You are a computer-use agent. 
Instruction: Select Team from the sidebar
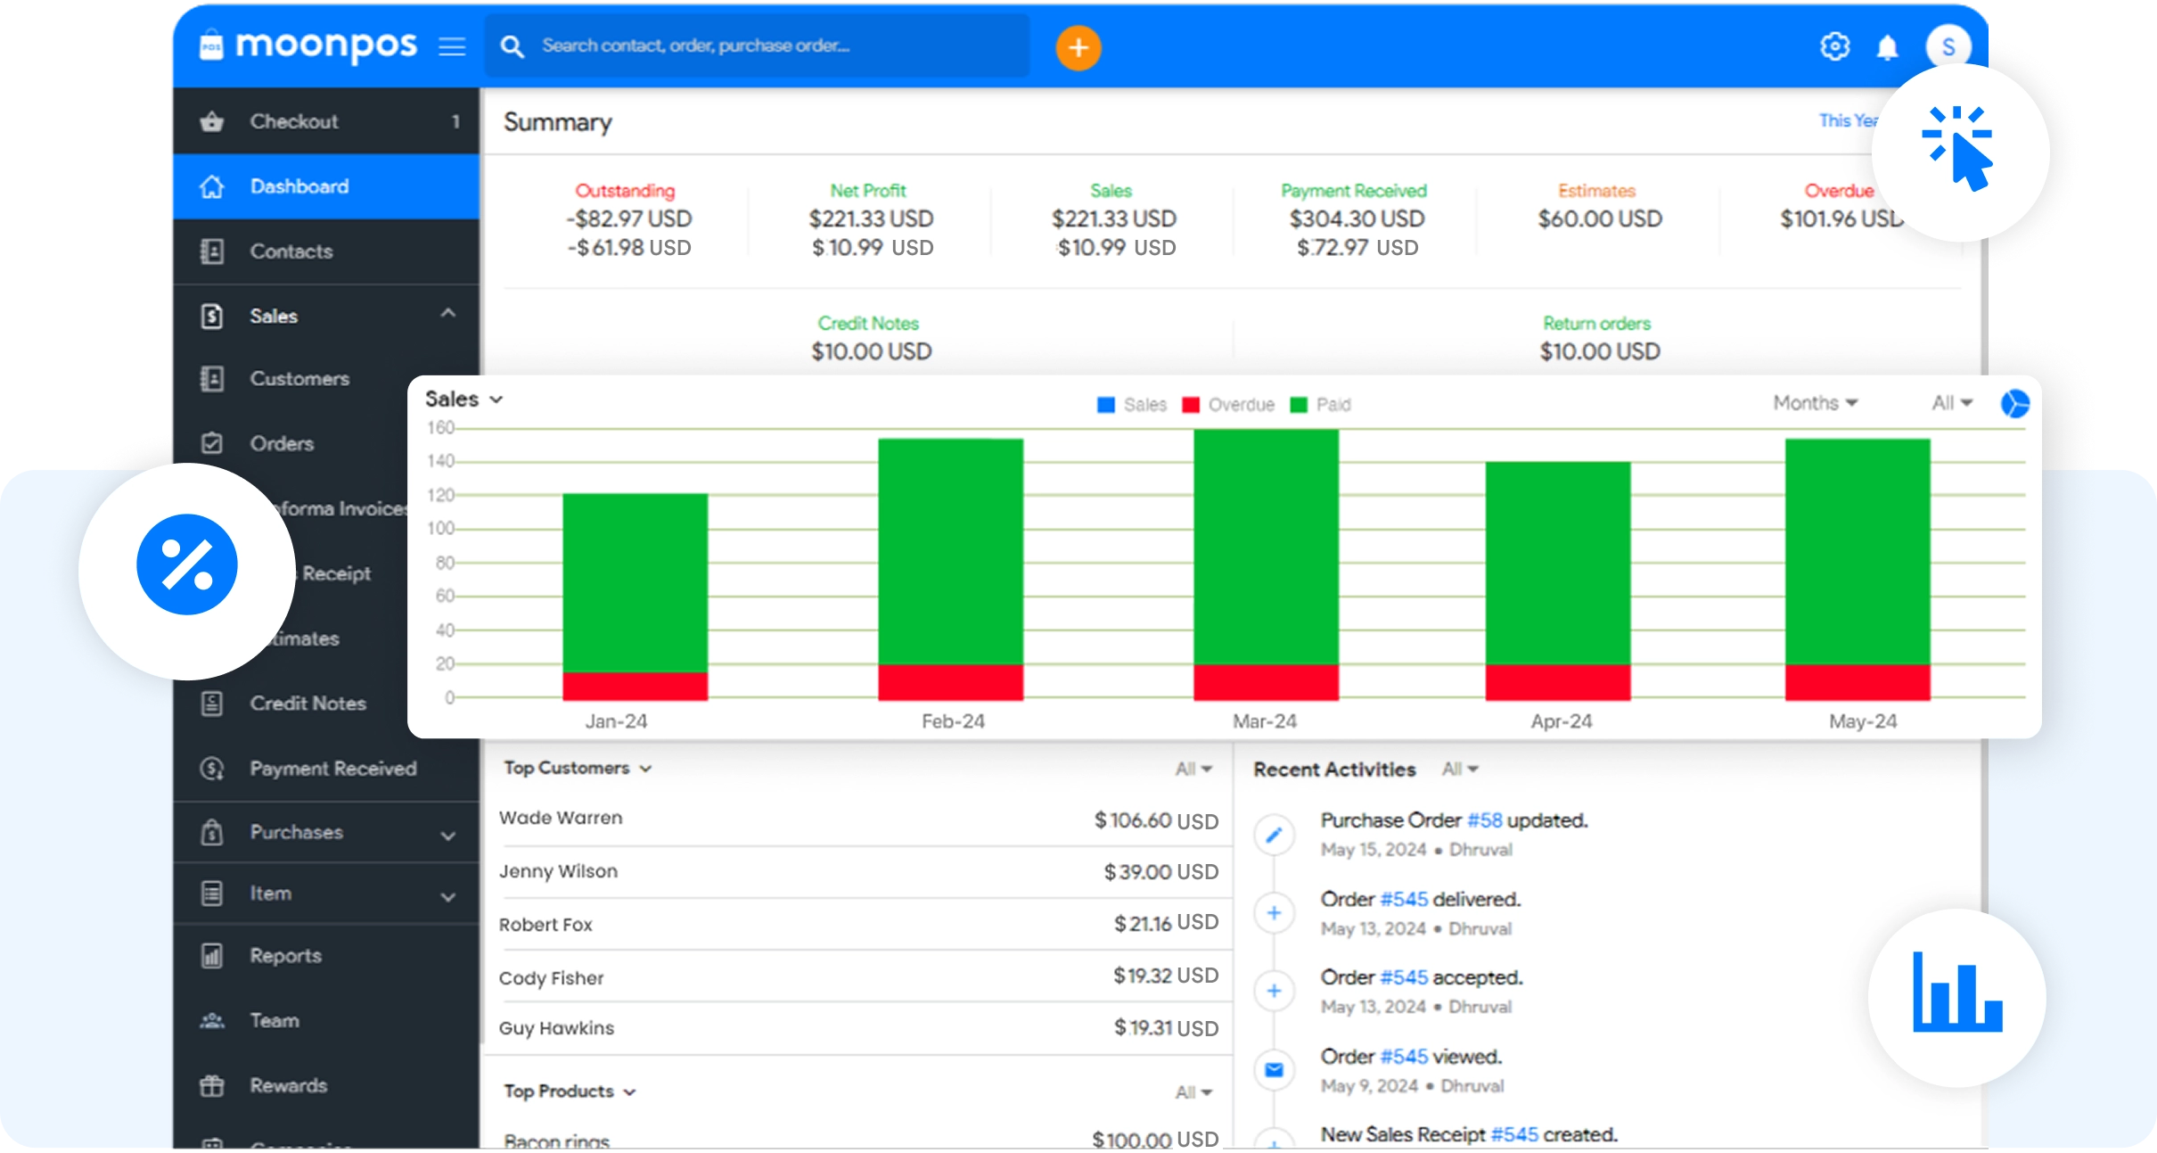click(274, 1020)
